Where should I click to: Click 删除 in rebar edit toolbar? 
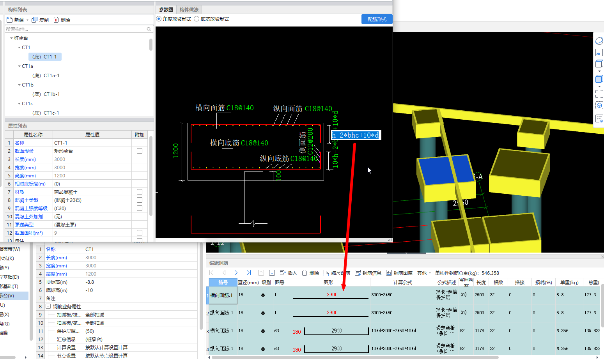tap(310, 273)
